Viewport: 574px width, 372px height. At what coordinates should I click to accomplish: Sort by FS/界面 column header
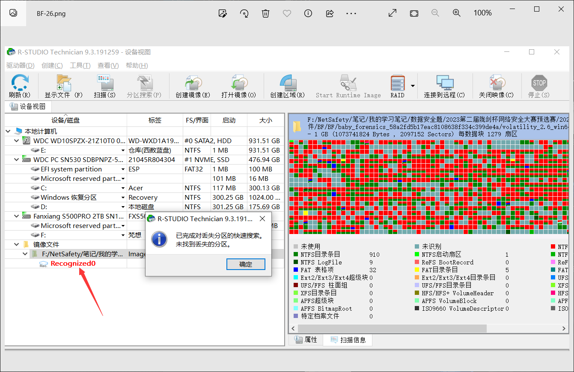point(197,120)
